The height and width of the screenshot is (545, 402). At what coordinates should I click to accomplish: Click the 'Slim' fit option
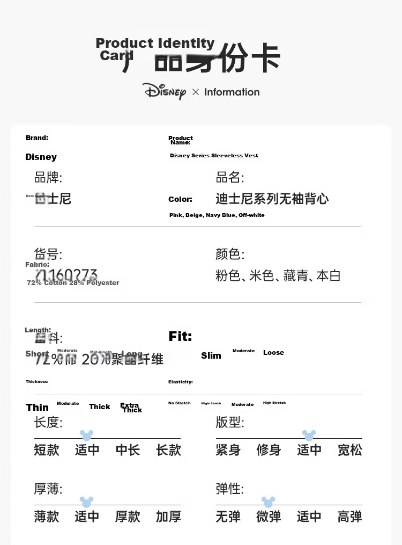point(211,355)
